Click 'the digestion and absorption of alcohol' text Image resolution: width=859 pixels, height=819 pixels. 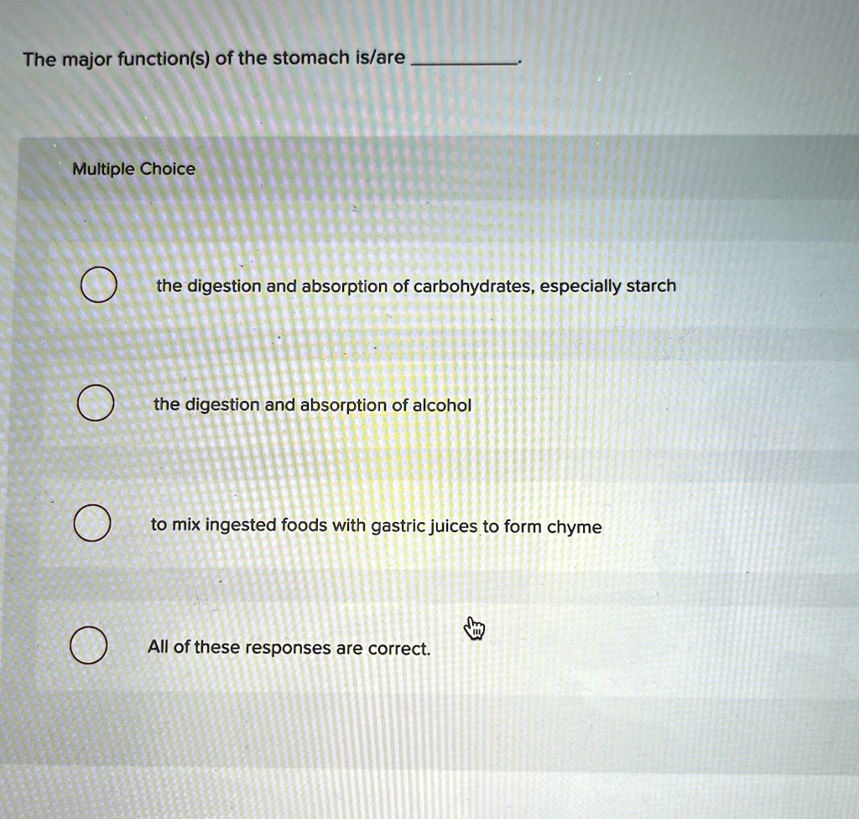(312, 405)
